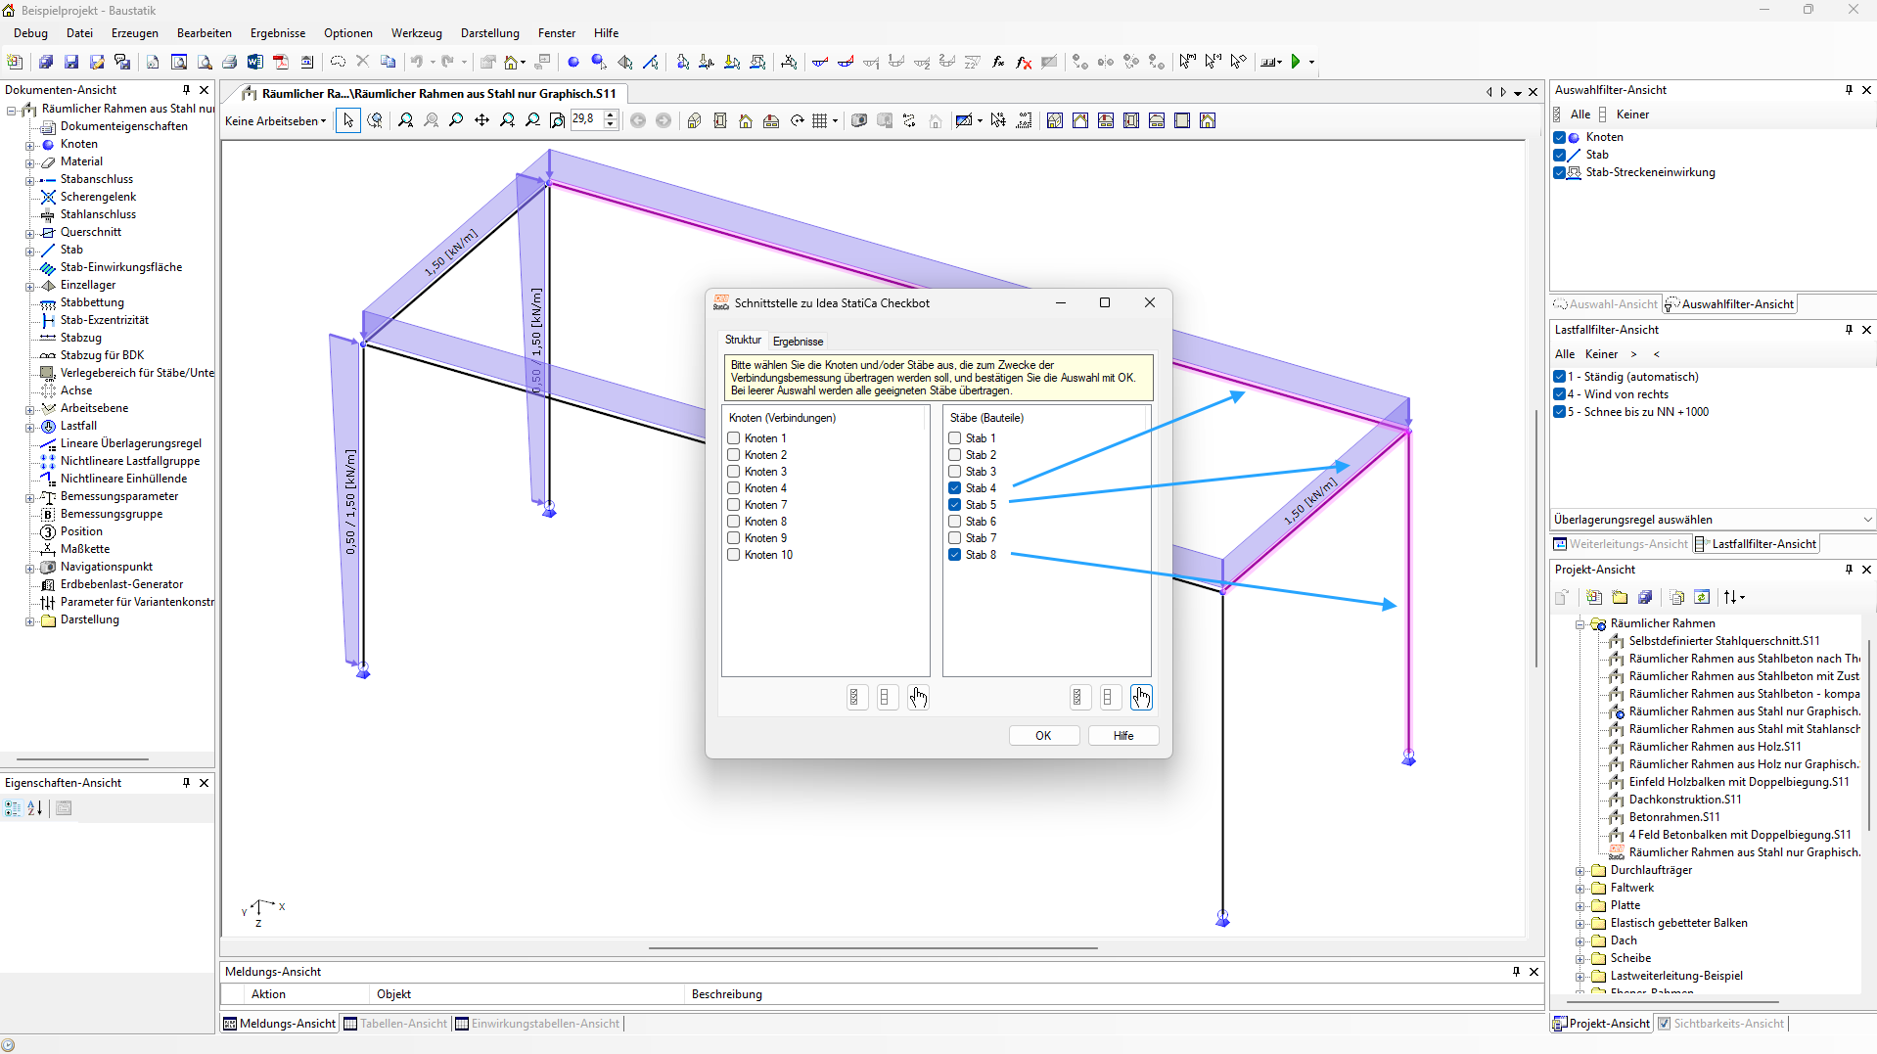1877x1054 pixels.
Task: Open the Darstellung menu
Action: (x=490, y=33)
